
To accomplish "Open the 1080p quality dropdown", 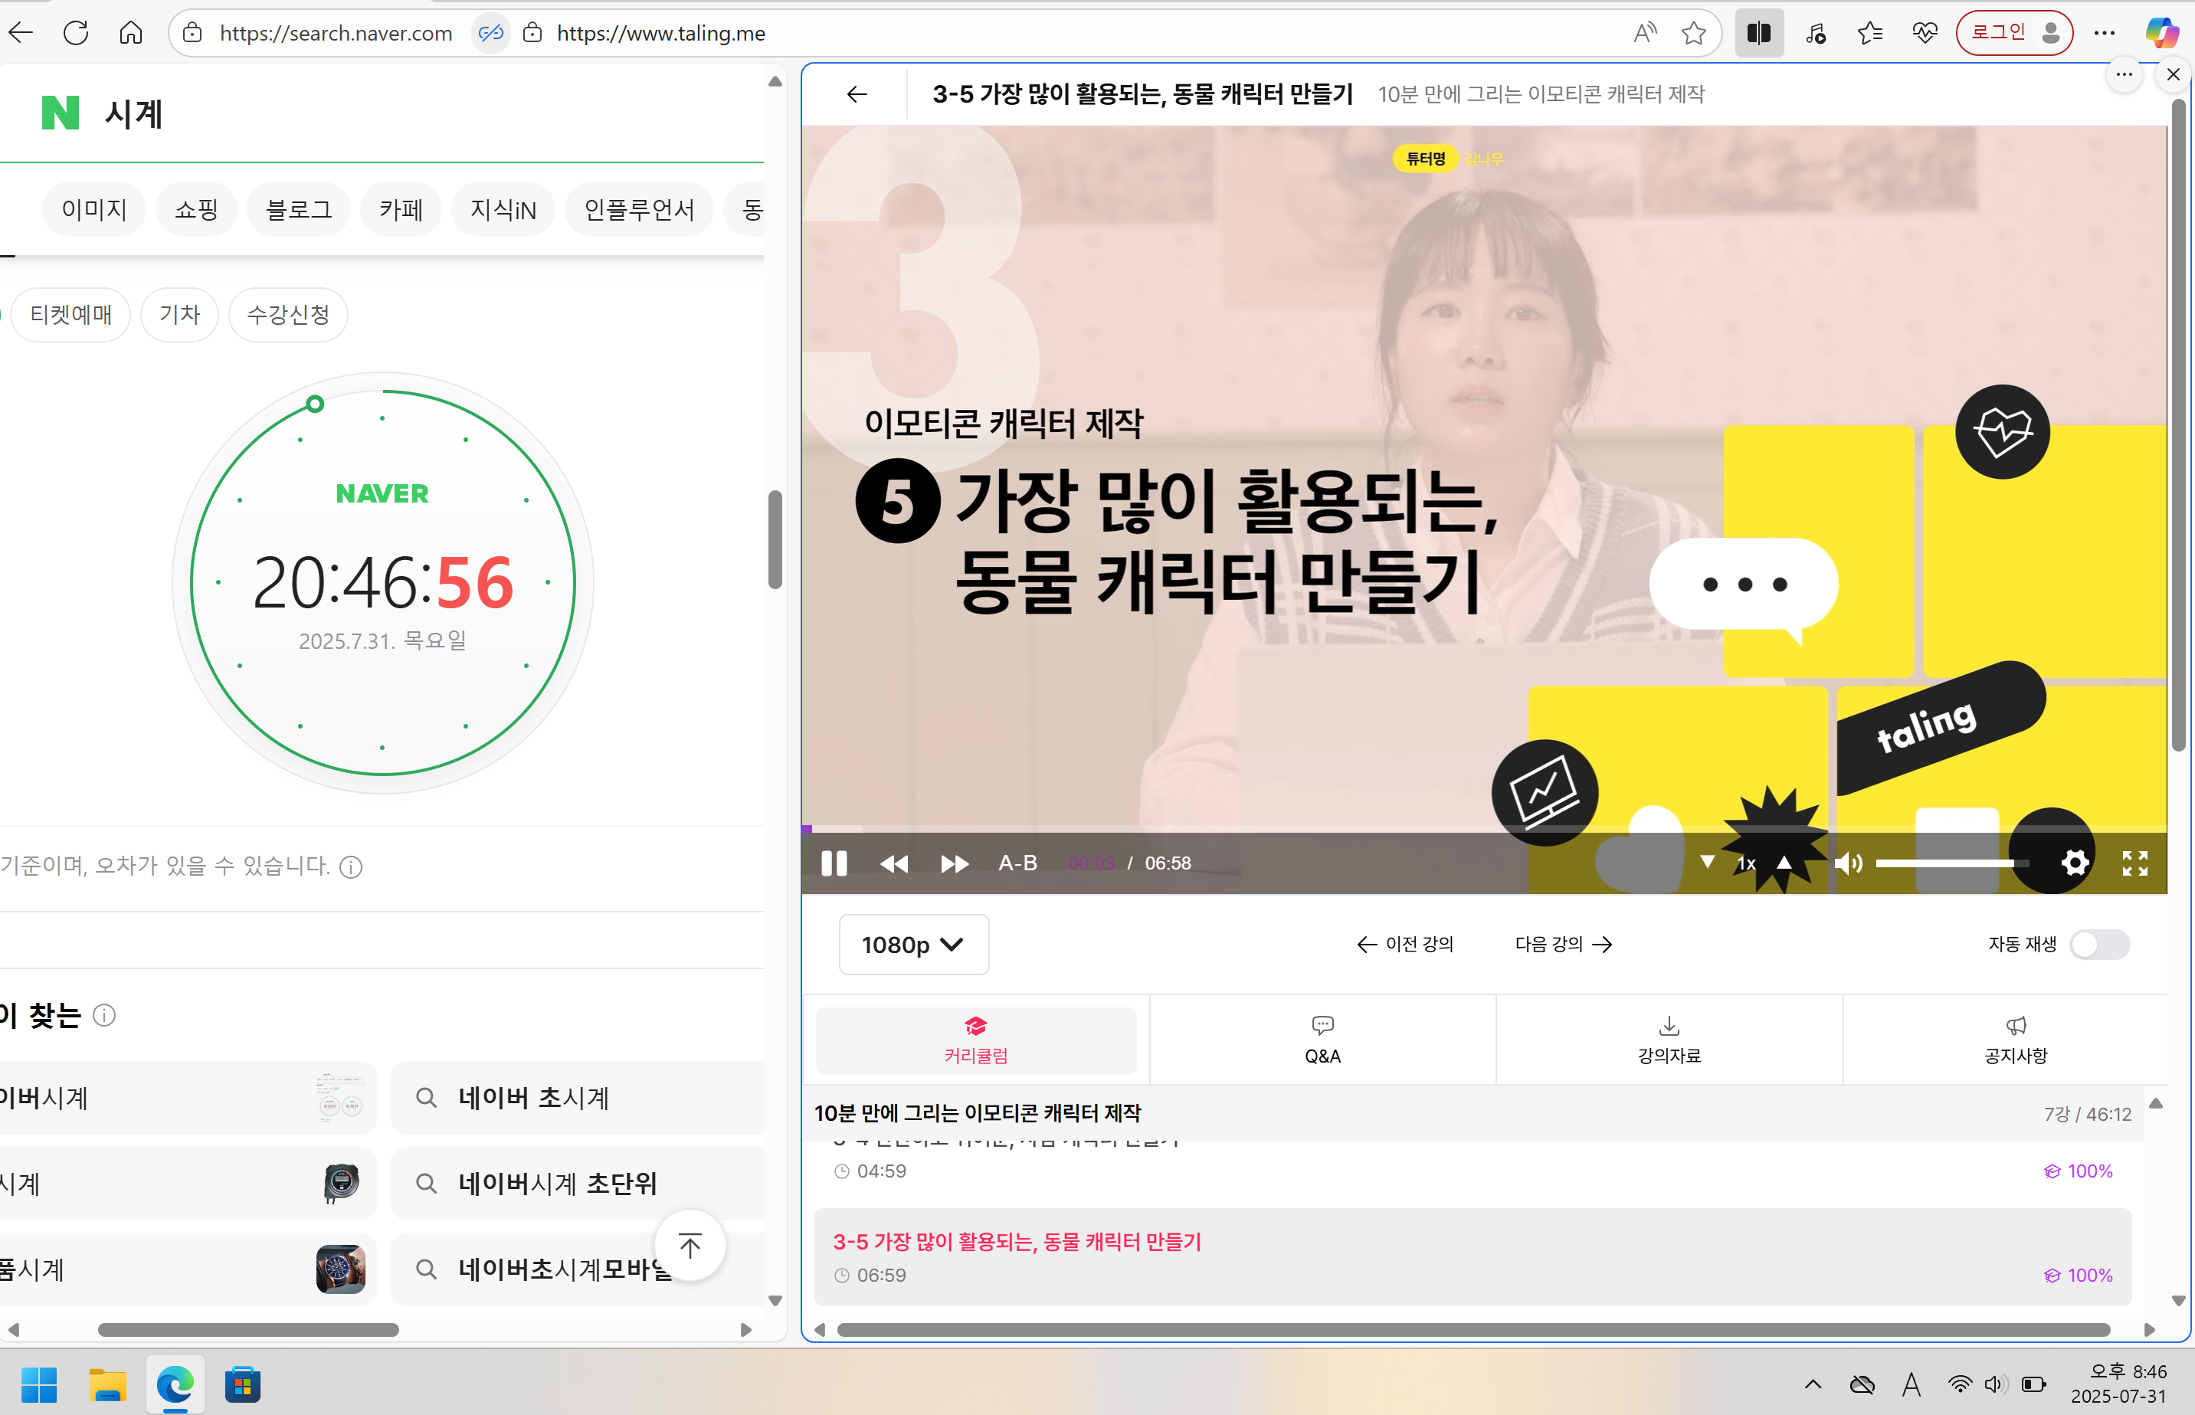I will (x=913, y=945).
